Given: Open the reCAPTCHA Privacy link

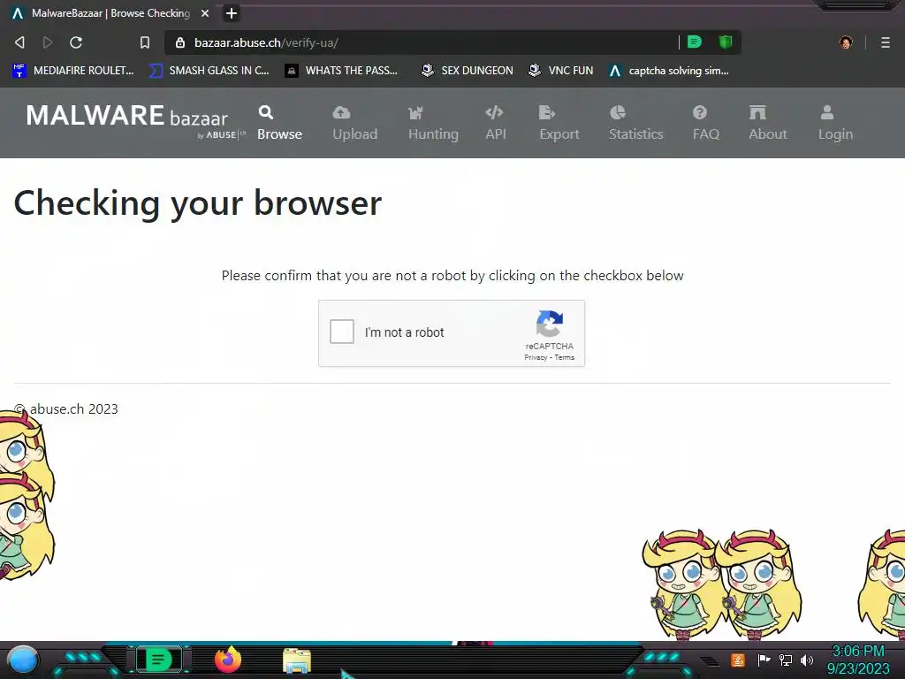Looking at the screenshot, I should 536,357.
